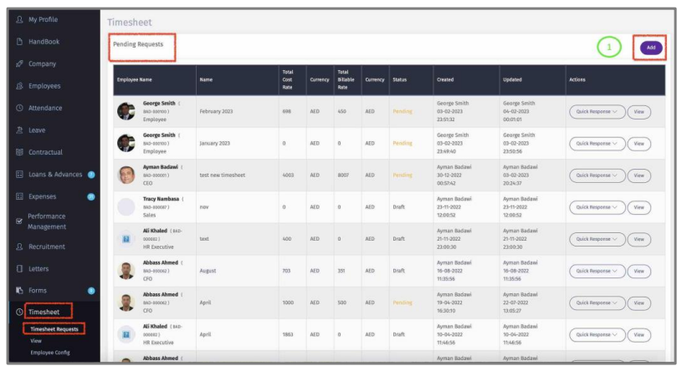682x366 pixels.
Task: Open Timesheet Requests submenu item
Action: click(54, 329)
